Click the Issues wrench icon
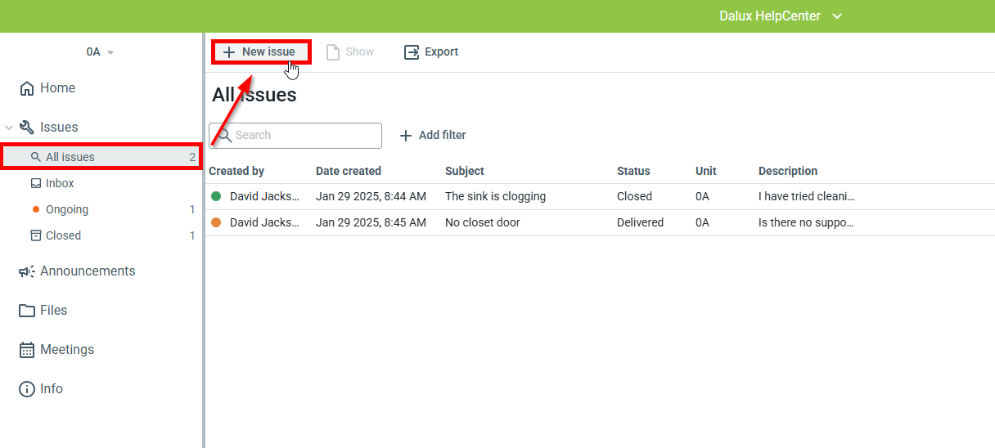This screenshot has height=448, width=995. pos(27,128)
